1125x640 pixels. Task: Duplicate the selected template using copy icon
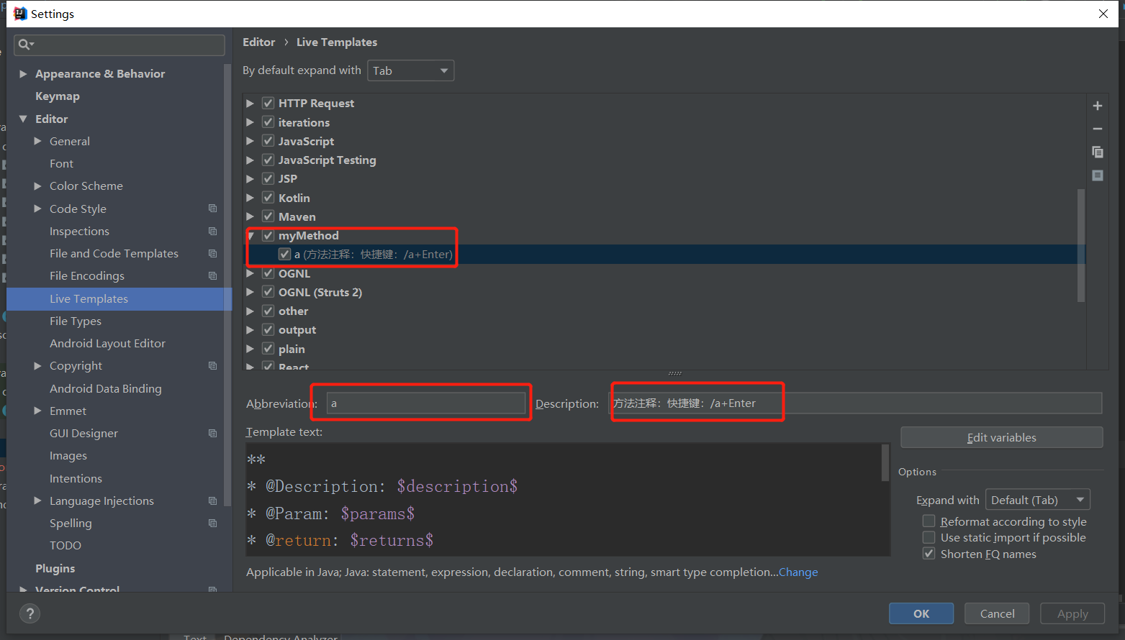[1097, 152]
